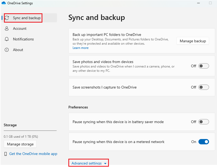Disable pause syncing on metered network
This screenshot has height=168, width=217.
click(x=204, y=142)
